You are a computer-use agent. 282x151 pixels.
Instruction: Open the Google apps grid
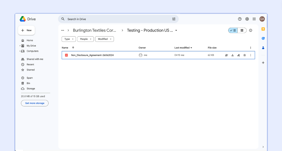click(254, 19)
